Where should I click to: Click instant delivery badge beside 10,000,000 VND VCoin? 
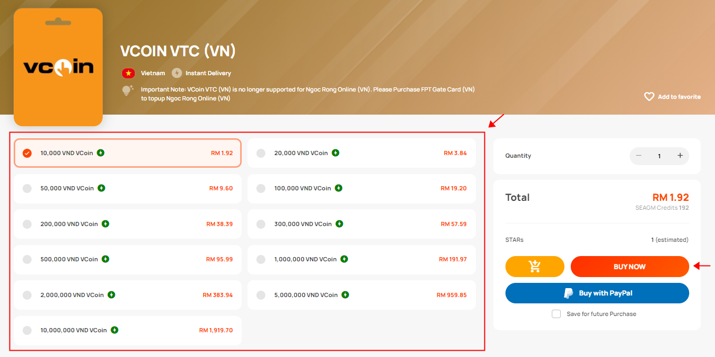[114, 330]
